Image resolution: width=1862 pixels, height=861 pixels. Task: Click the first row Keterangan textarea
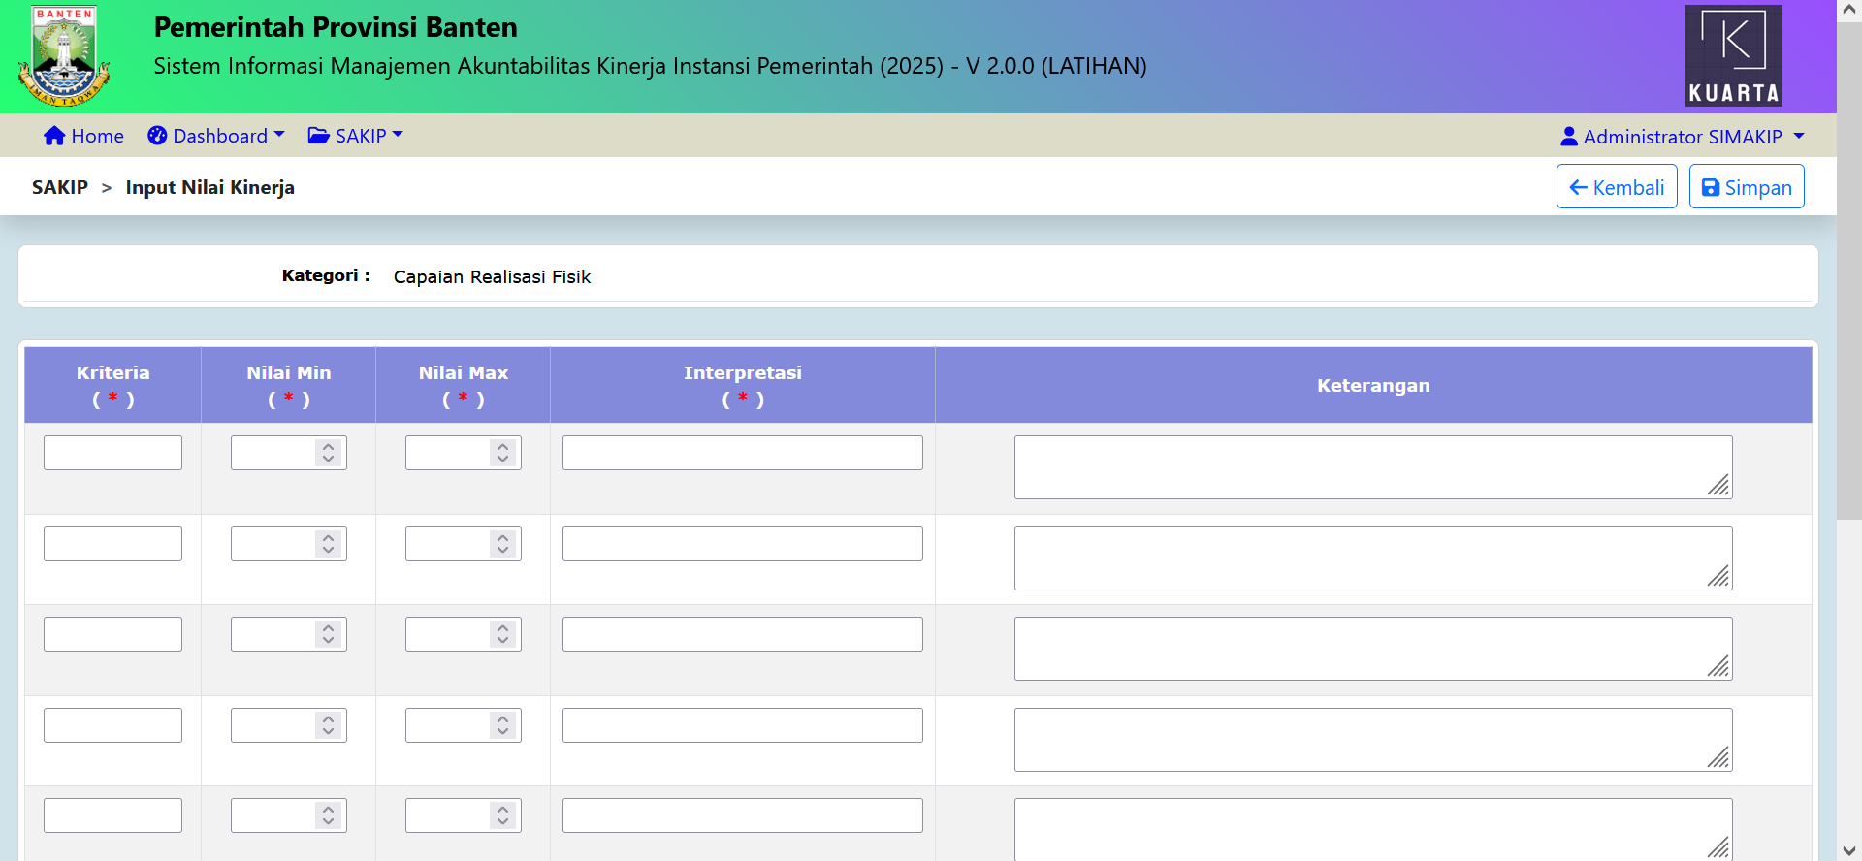(1373, 467)
